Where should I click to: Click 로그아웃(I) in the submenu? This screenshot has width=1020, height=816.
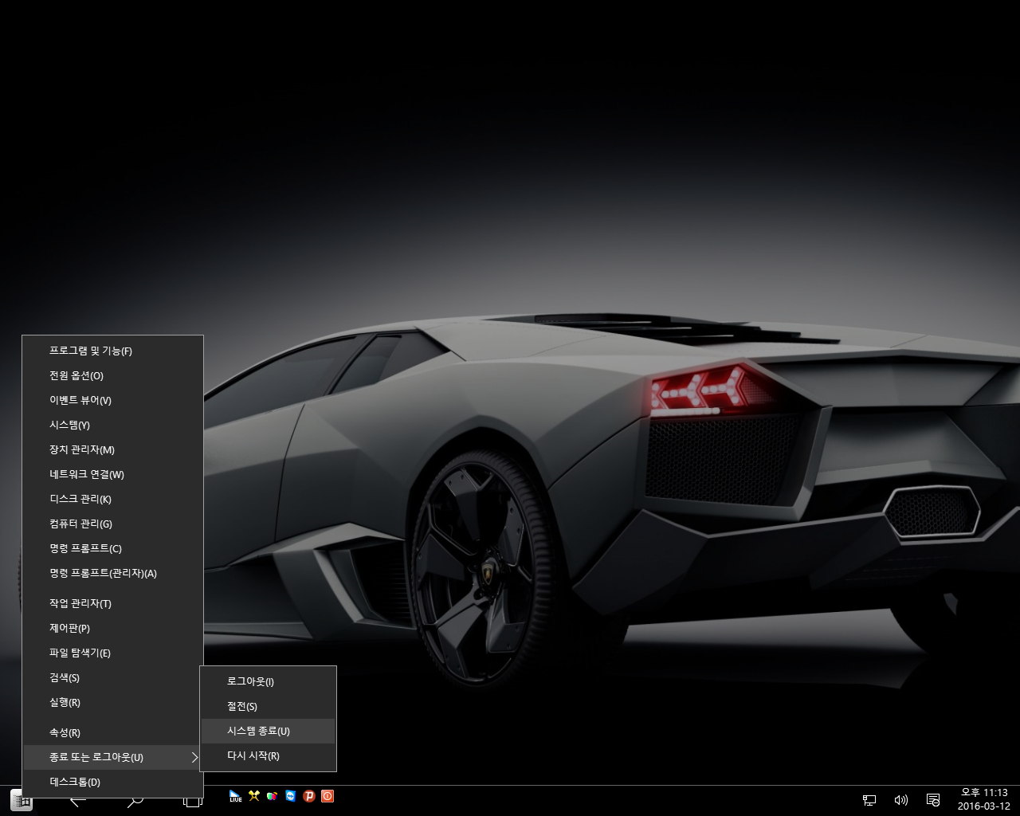click(x=268, y=681)
